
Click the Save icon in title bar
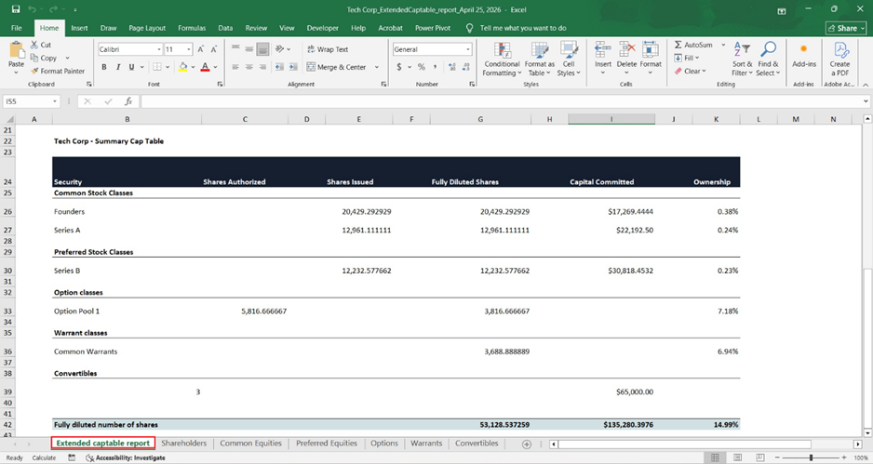(x=16, y=9)
